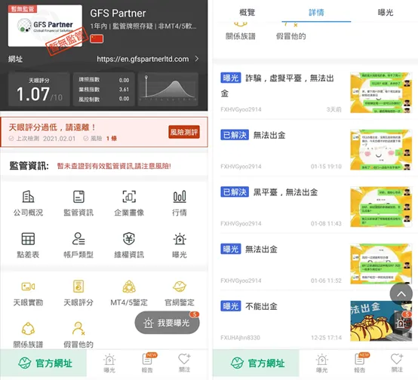
Task: Switch to the 概覽 overview tab
Action: pos(247,12)
